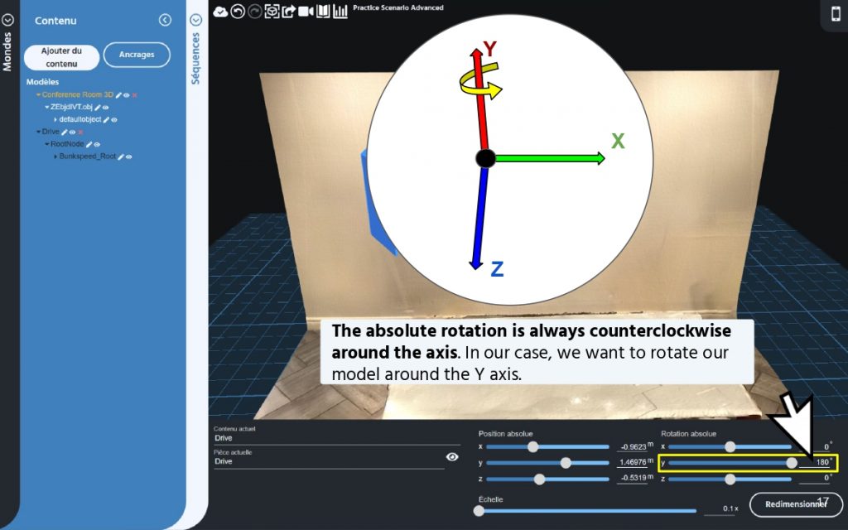The width and height of the screenshot is (848, 530).
Task: Expand the Bunkspeed_Root tree node
Action: tap(55, 157)
